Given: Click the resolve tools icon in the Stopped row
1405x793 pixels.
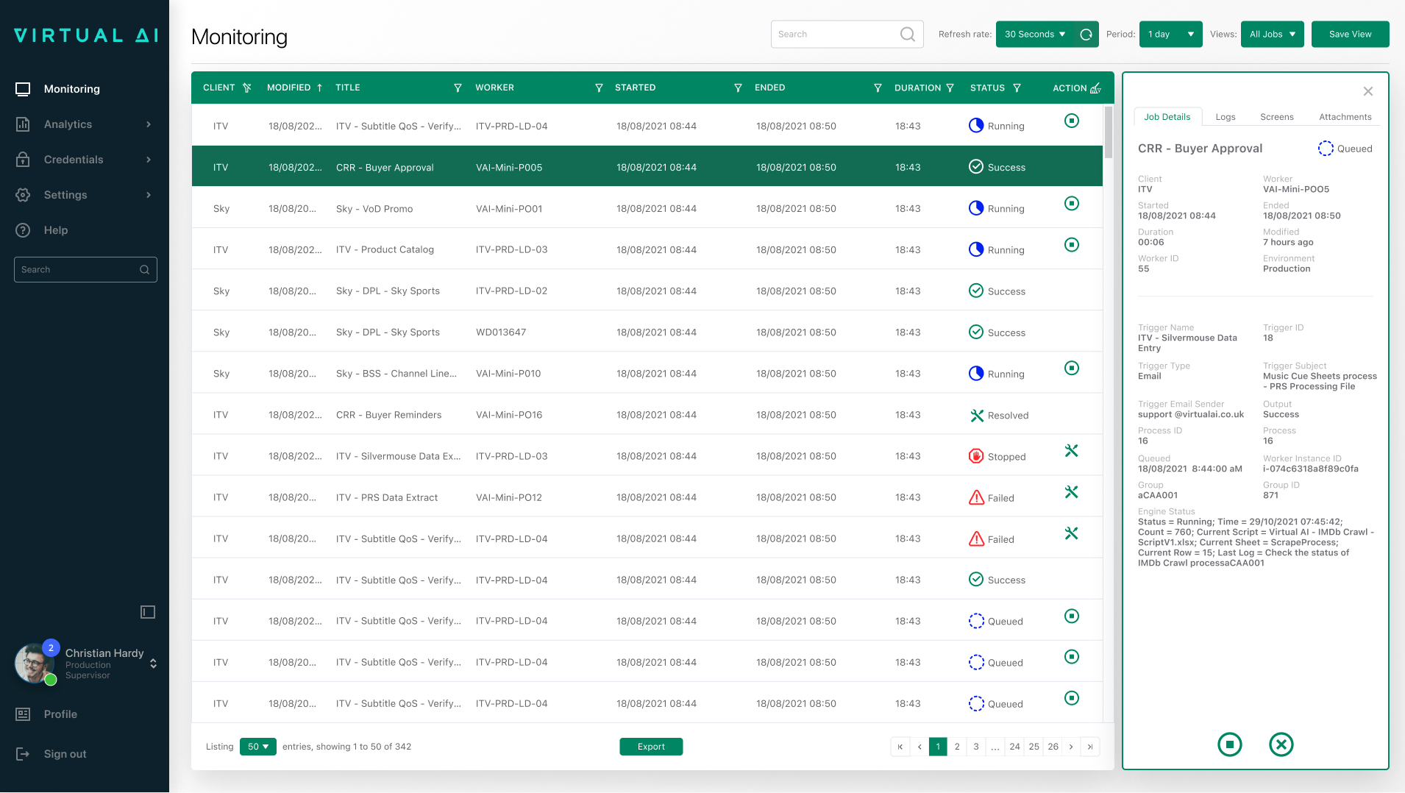Looking at the screenshot, I should coord(1071,451).
